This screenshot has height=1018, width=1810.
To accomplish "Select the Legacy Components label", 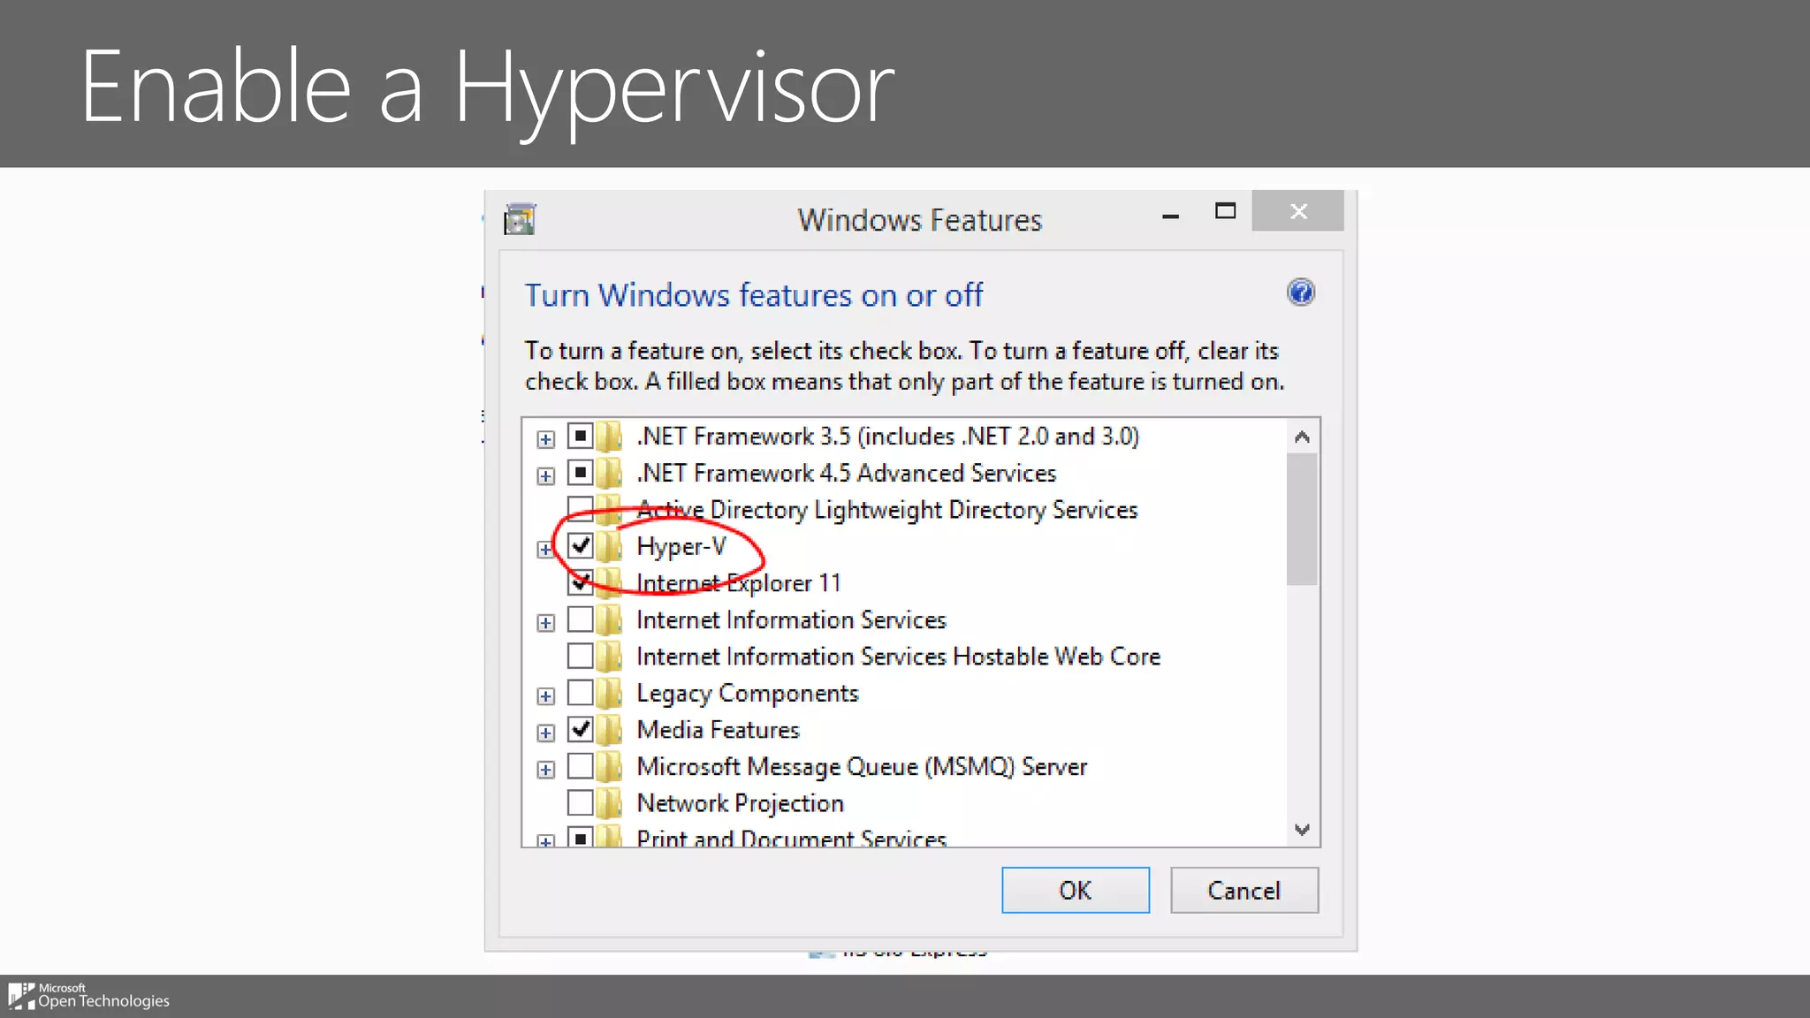I will point(748,694).
